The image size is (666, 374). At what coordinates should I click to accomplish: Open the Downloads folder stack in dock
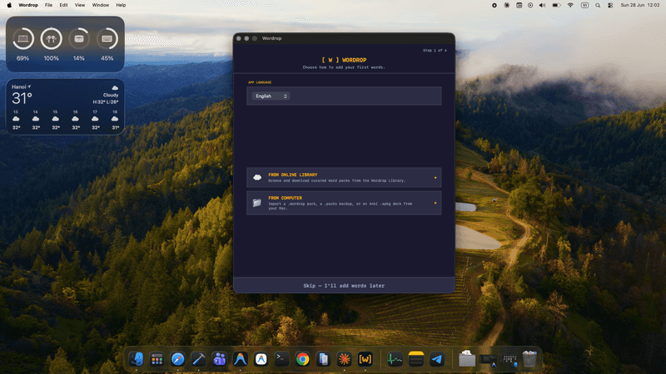(467, 359)
